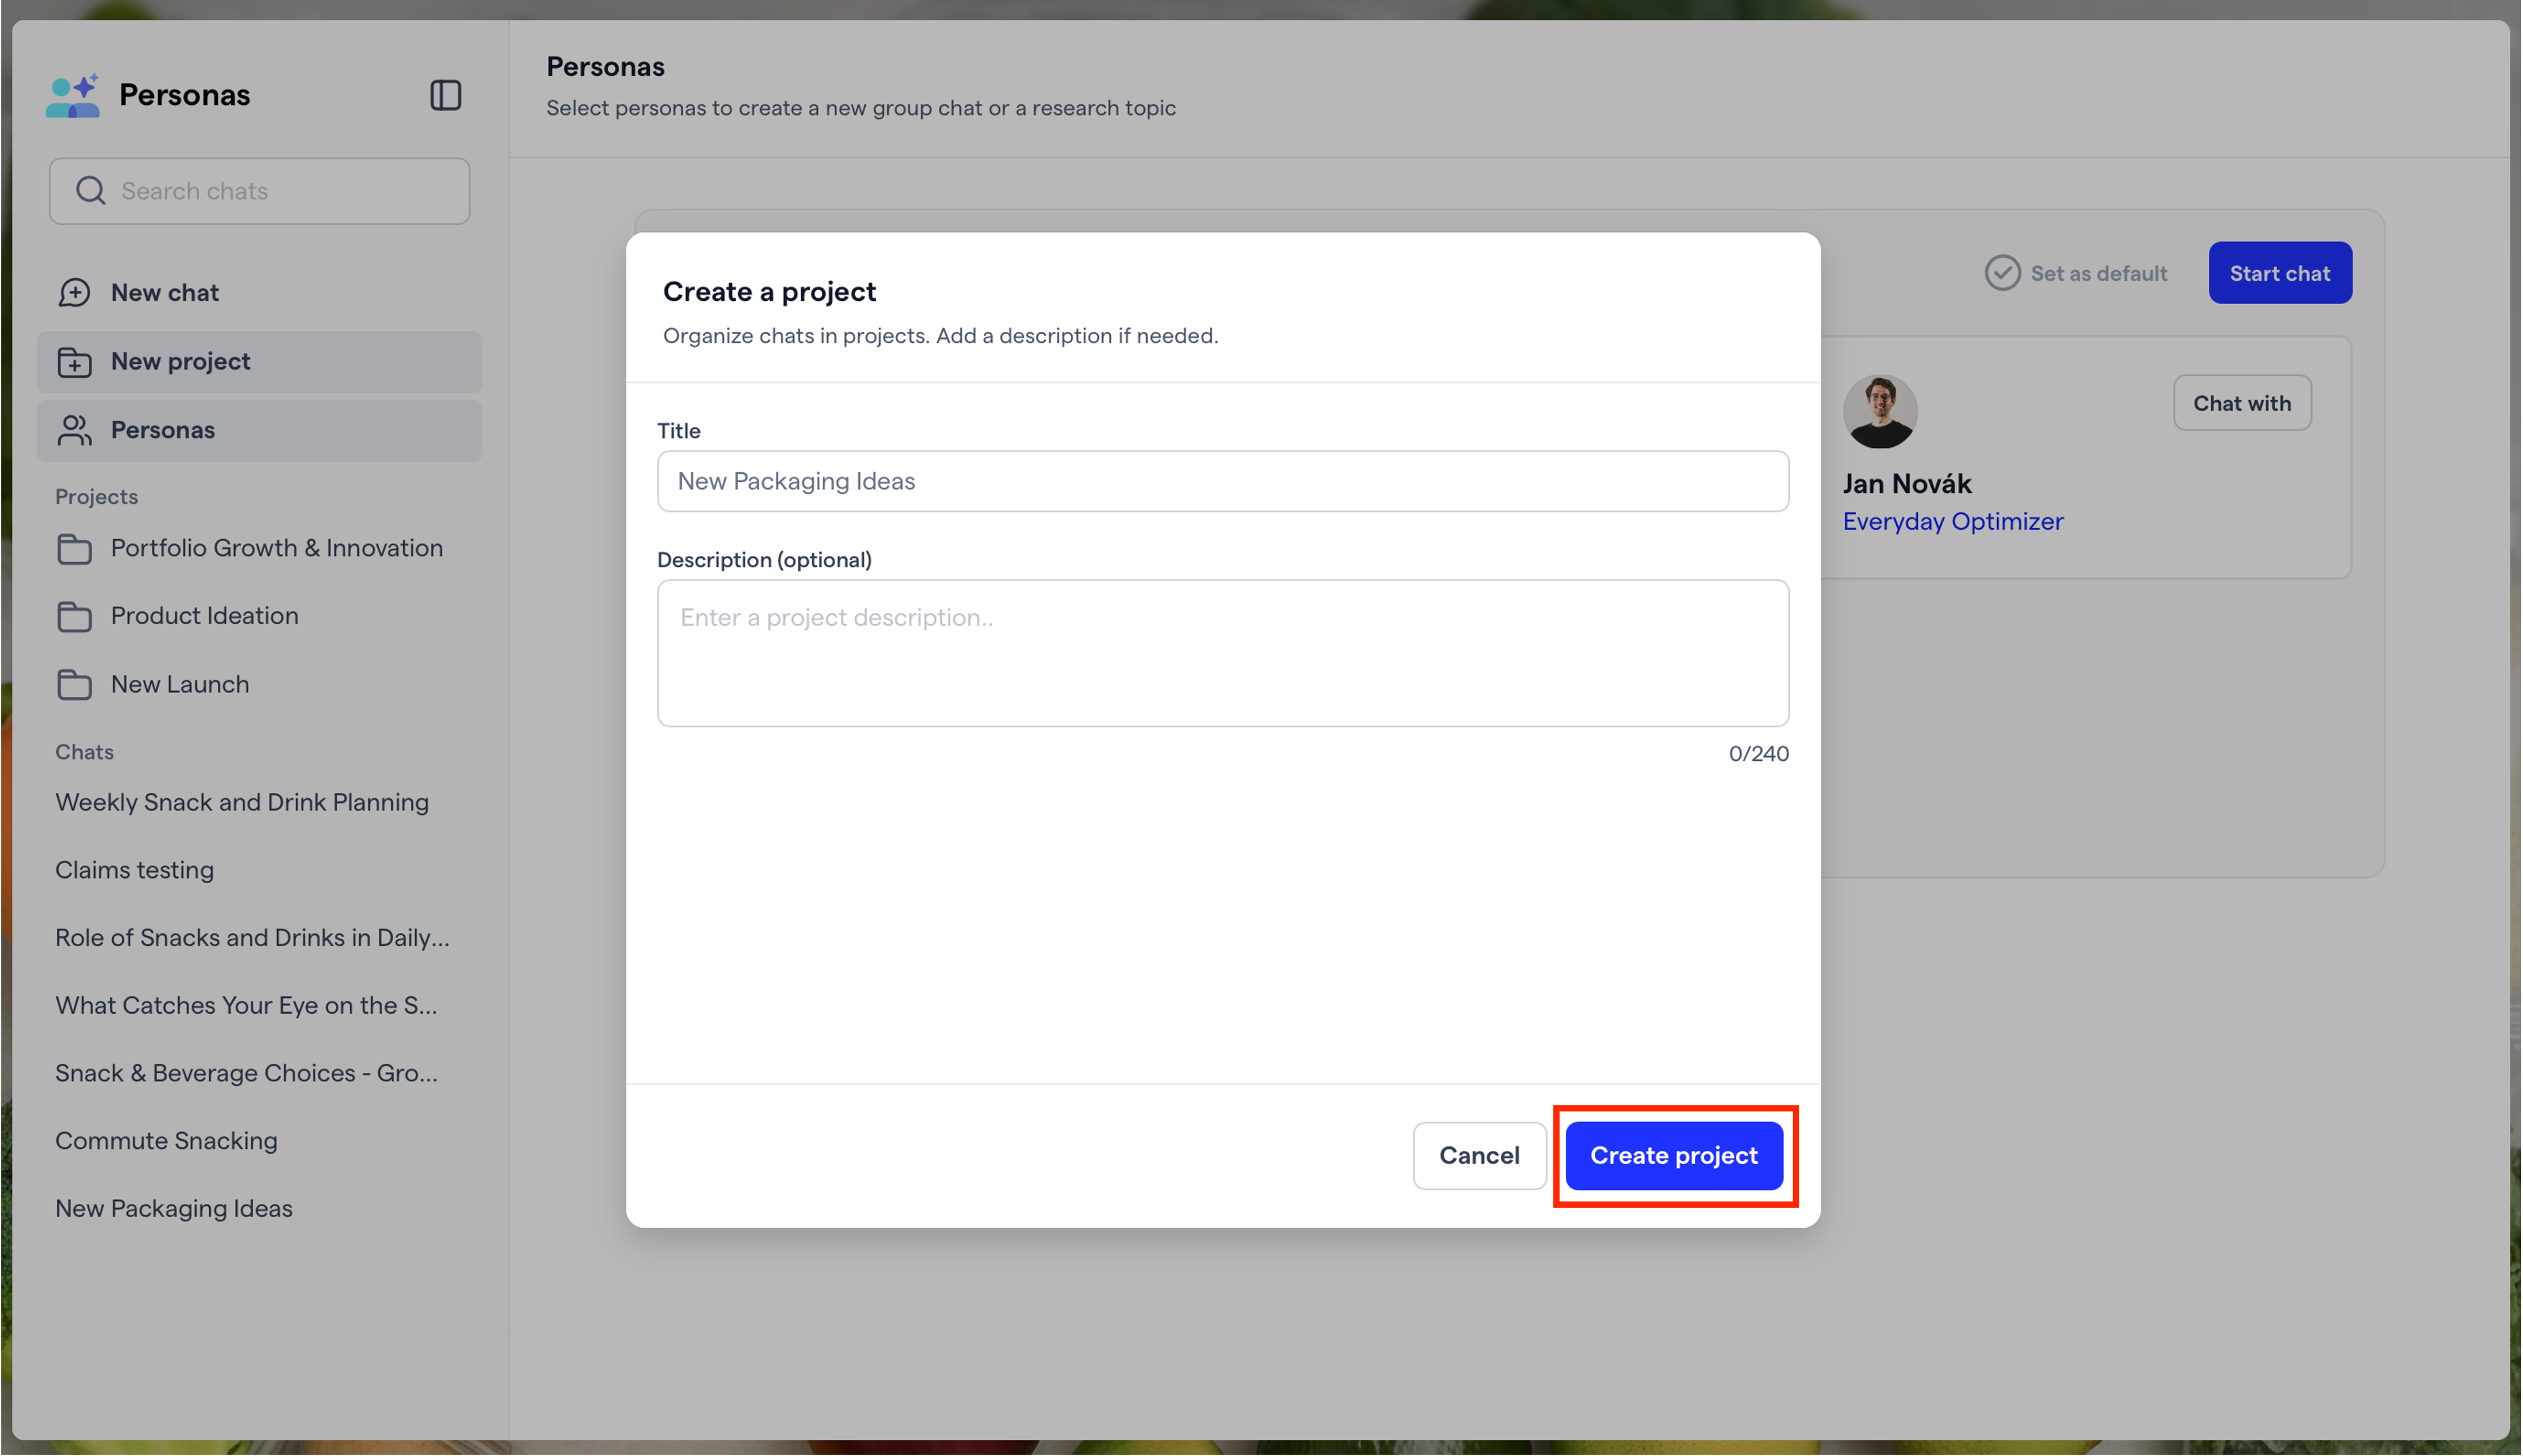The height and width of the screenshot is (1456, 2523).
Task: Click Portfolio Growth & Innovation folder icon
Action: coord(74,548)
